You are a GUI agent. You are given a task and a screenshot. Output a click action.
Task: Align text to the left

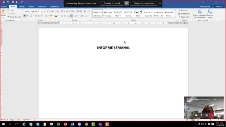(62, 16)
